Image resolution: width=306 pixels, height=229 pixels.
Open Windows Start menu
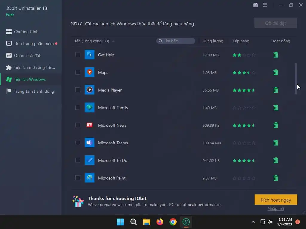(120, 222)
